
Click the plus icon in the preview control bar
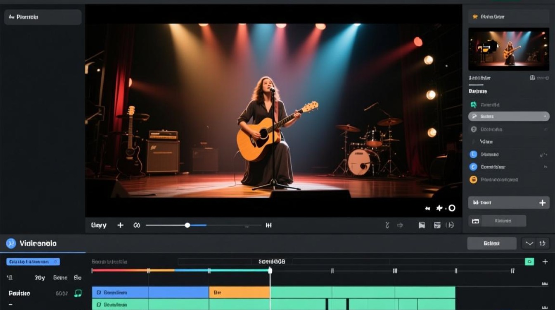pyautogui.click(x=120, y=225)
